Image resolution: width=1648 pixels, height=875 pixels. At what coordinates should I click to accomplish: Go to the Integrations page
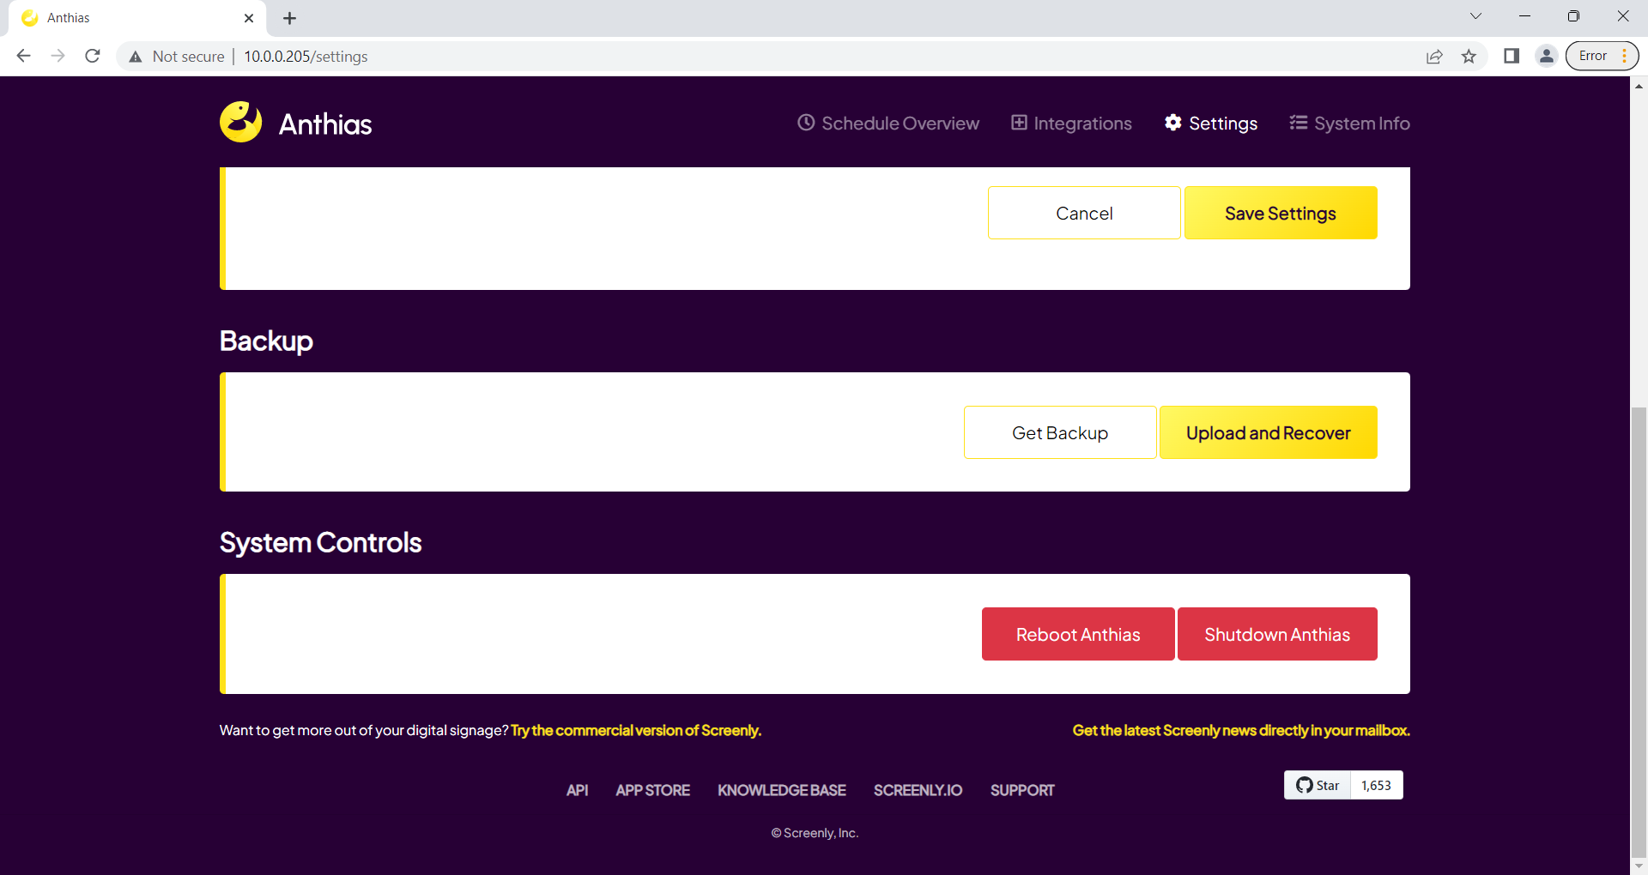tap(1071, 124)
